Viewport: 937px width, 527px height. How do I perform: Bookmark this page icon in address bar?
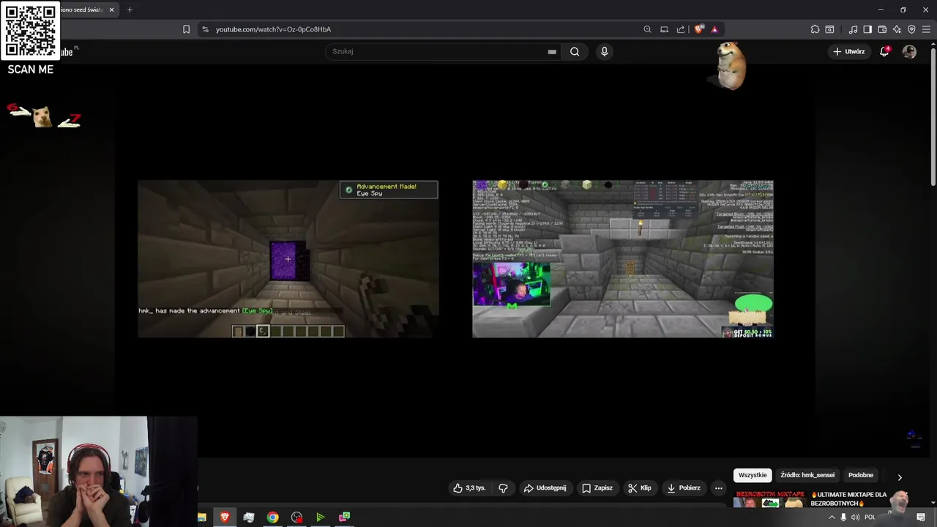tap(186, 29)
